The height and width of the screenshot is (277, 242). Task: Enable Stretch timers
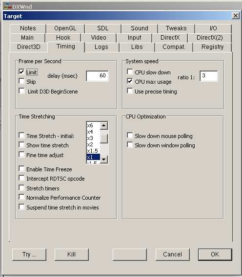point(21,188)
